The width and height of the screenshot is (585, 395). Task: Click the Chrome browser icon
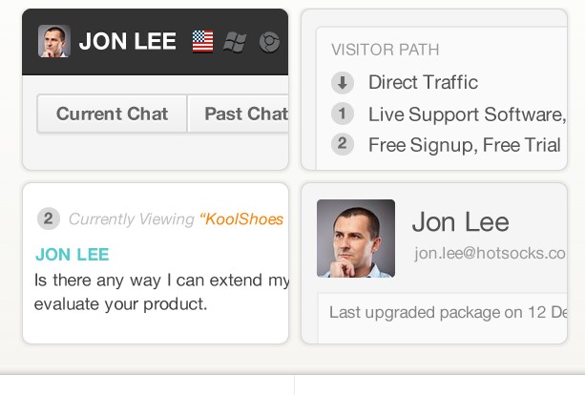(x=269, y=42)
